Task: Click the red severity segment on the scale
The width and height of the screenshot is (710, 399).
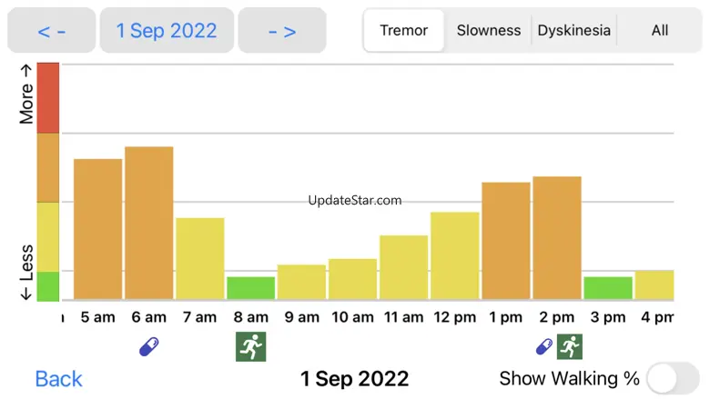Action: tap(48, 98)
